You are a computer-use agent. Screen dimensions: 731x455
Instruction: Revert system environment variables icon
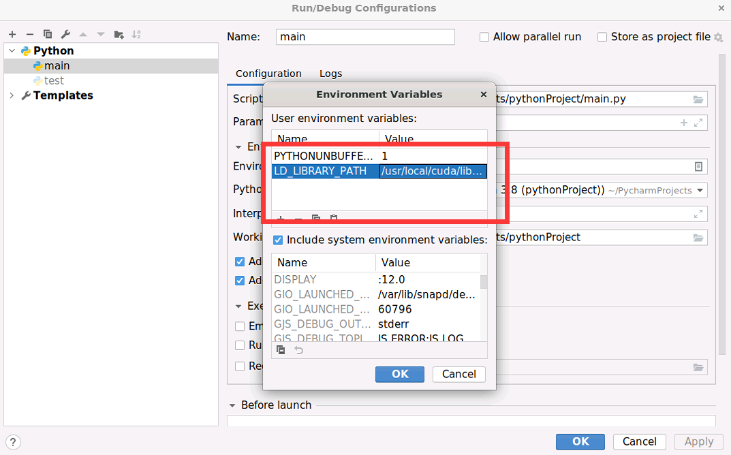(x=299, y=350)
